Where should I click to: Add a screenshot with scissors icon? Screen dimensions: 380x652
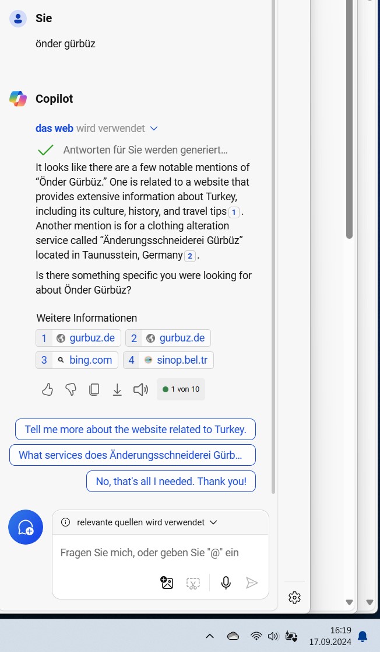click(x=193, y=583)
